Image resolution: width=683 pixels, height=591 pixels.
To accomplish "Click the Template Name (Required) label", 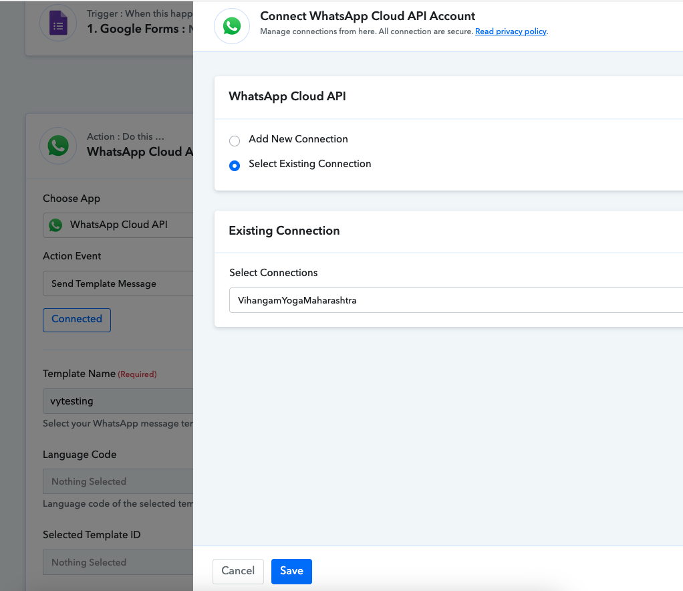I will click(x=100, y=374).
